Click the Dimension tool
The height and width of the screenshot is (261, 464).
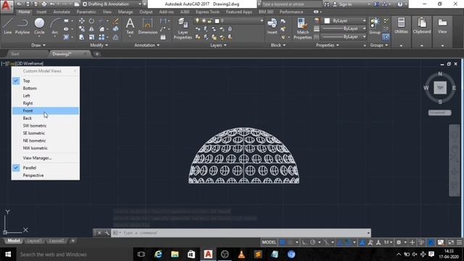tap(147, 26)
